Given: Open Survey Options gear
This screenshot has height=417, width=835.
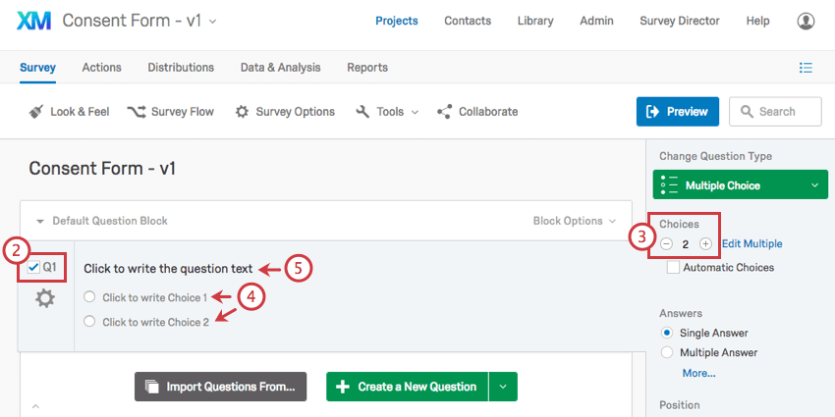Looking at the screenshot, I should click(285, 112).
